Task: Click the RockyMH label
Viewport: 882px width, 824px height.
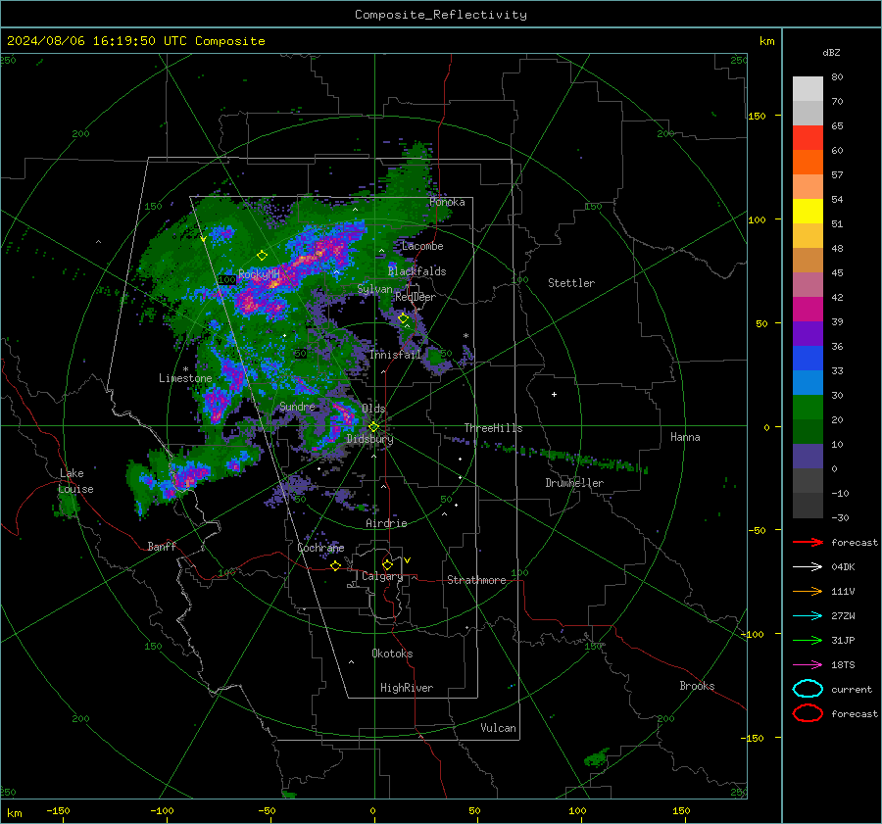Action: tap(259, 274)
